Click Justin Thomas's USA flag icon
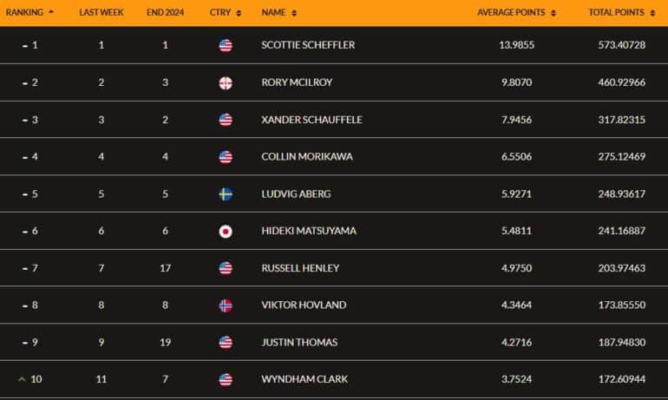This screenshot has height=400, width=668. tap(226, 343)
